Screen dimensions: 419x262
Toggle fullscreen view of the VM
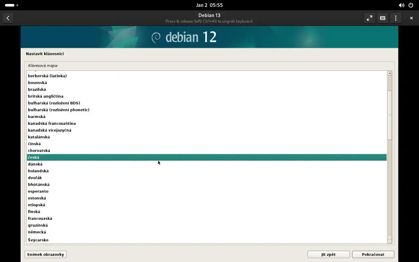coord(370,18)
